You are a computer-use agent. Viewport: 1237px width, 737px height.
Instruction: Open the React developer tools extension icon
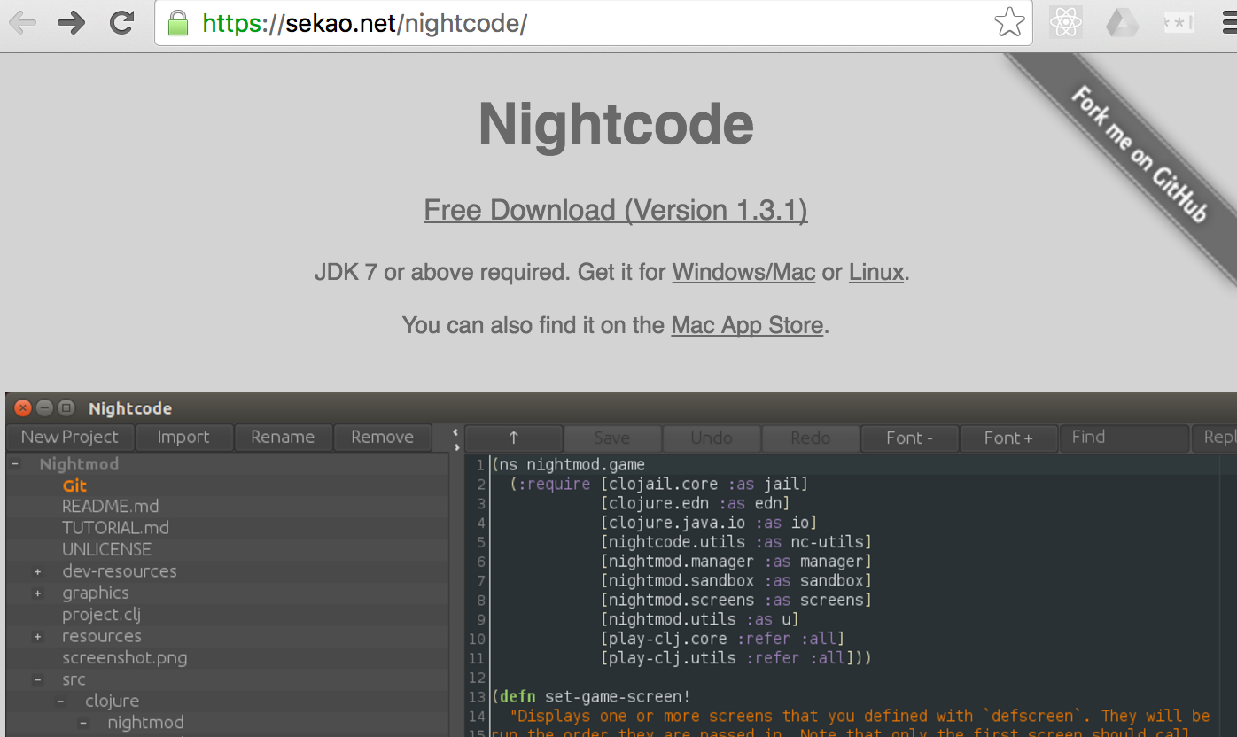(x=1066, y=23)
